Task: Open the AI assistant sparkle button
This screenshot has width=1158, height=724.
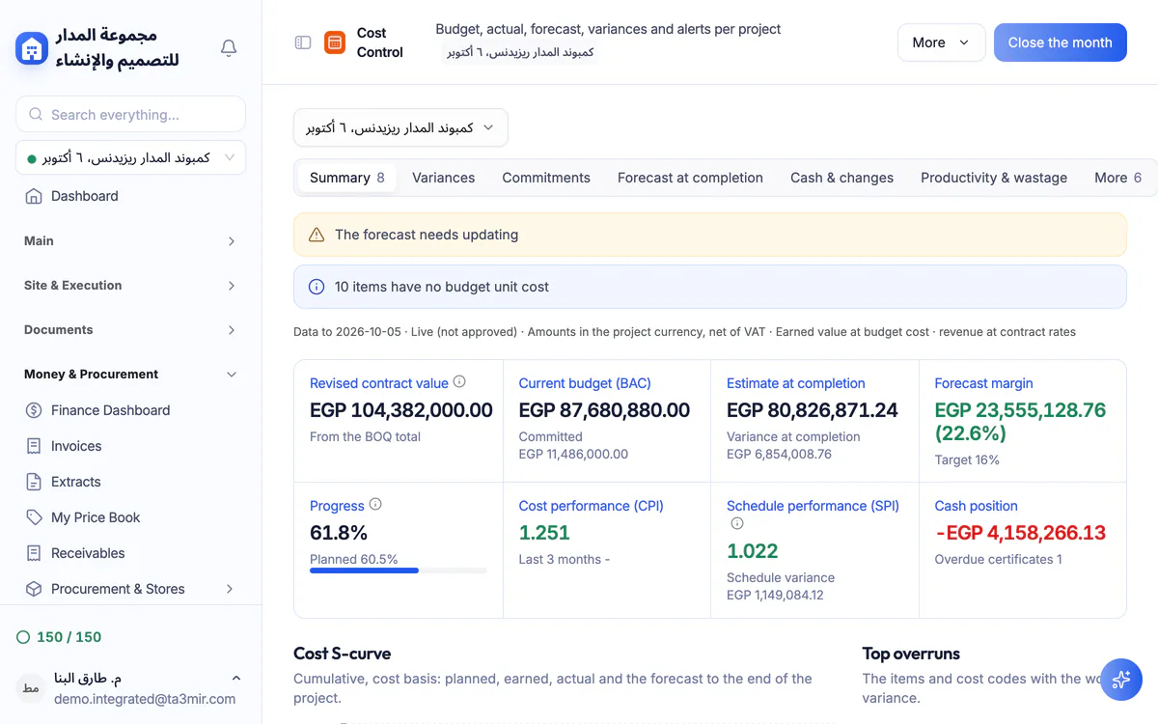Action: click(1120, 679)
